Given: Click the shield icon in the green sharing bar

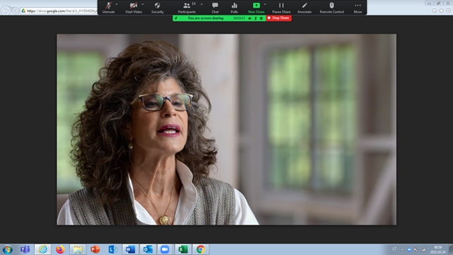Looking at the screenshot, I should (x=261, y=18).
